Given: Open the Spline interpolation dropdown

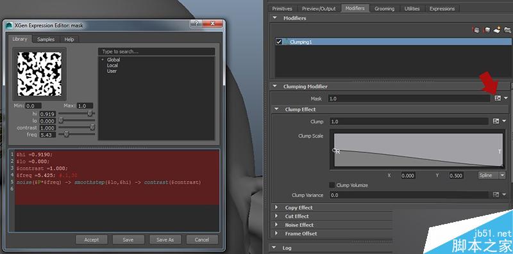Looking at the screenshot, I should pos(492,175).
